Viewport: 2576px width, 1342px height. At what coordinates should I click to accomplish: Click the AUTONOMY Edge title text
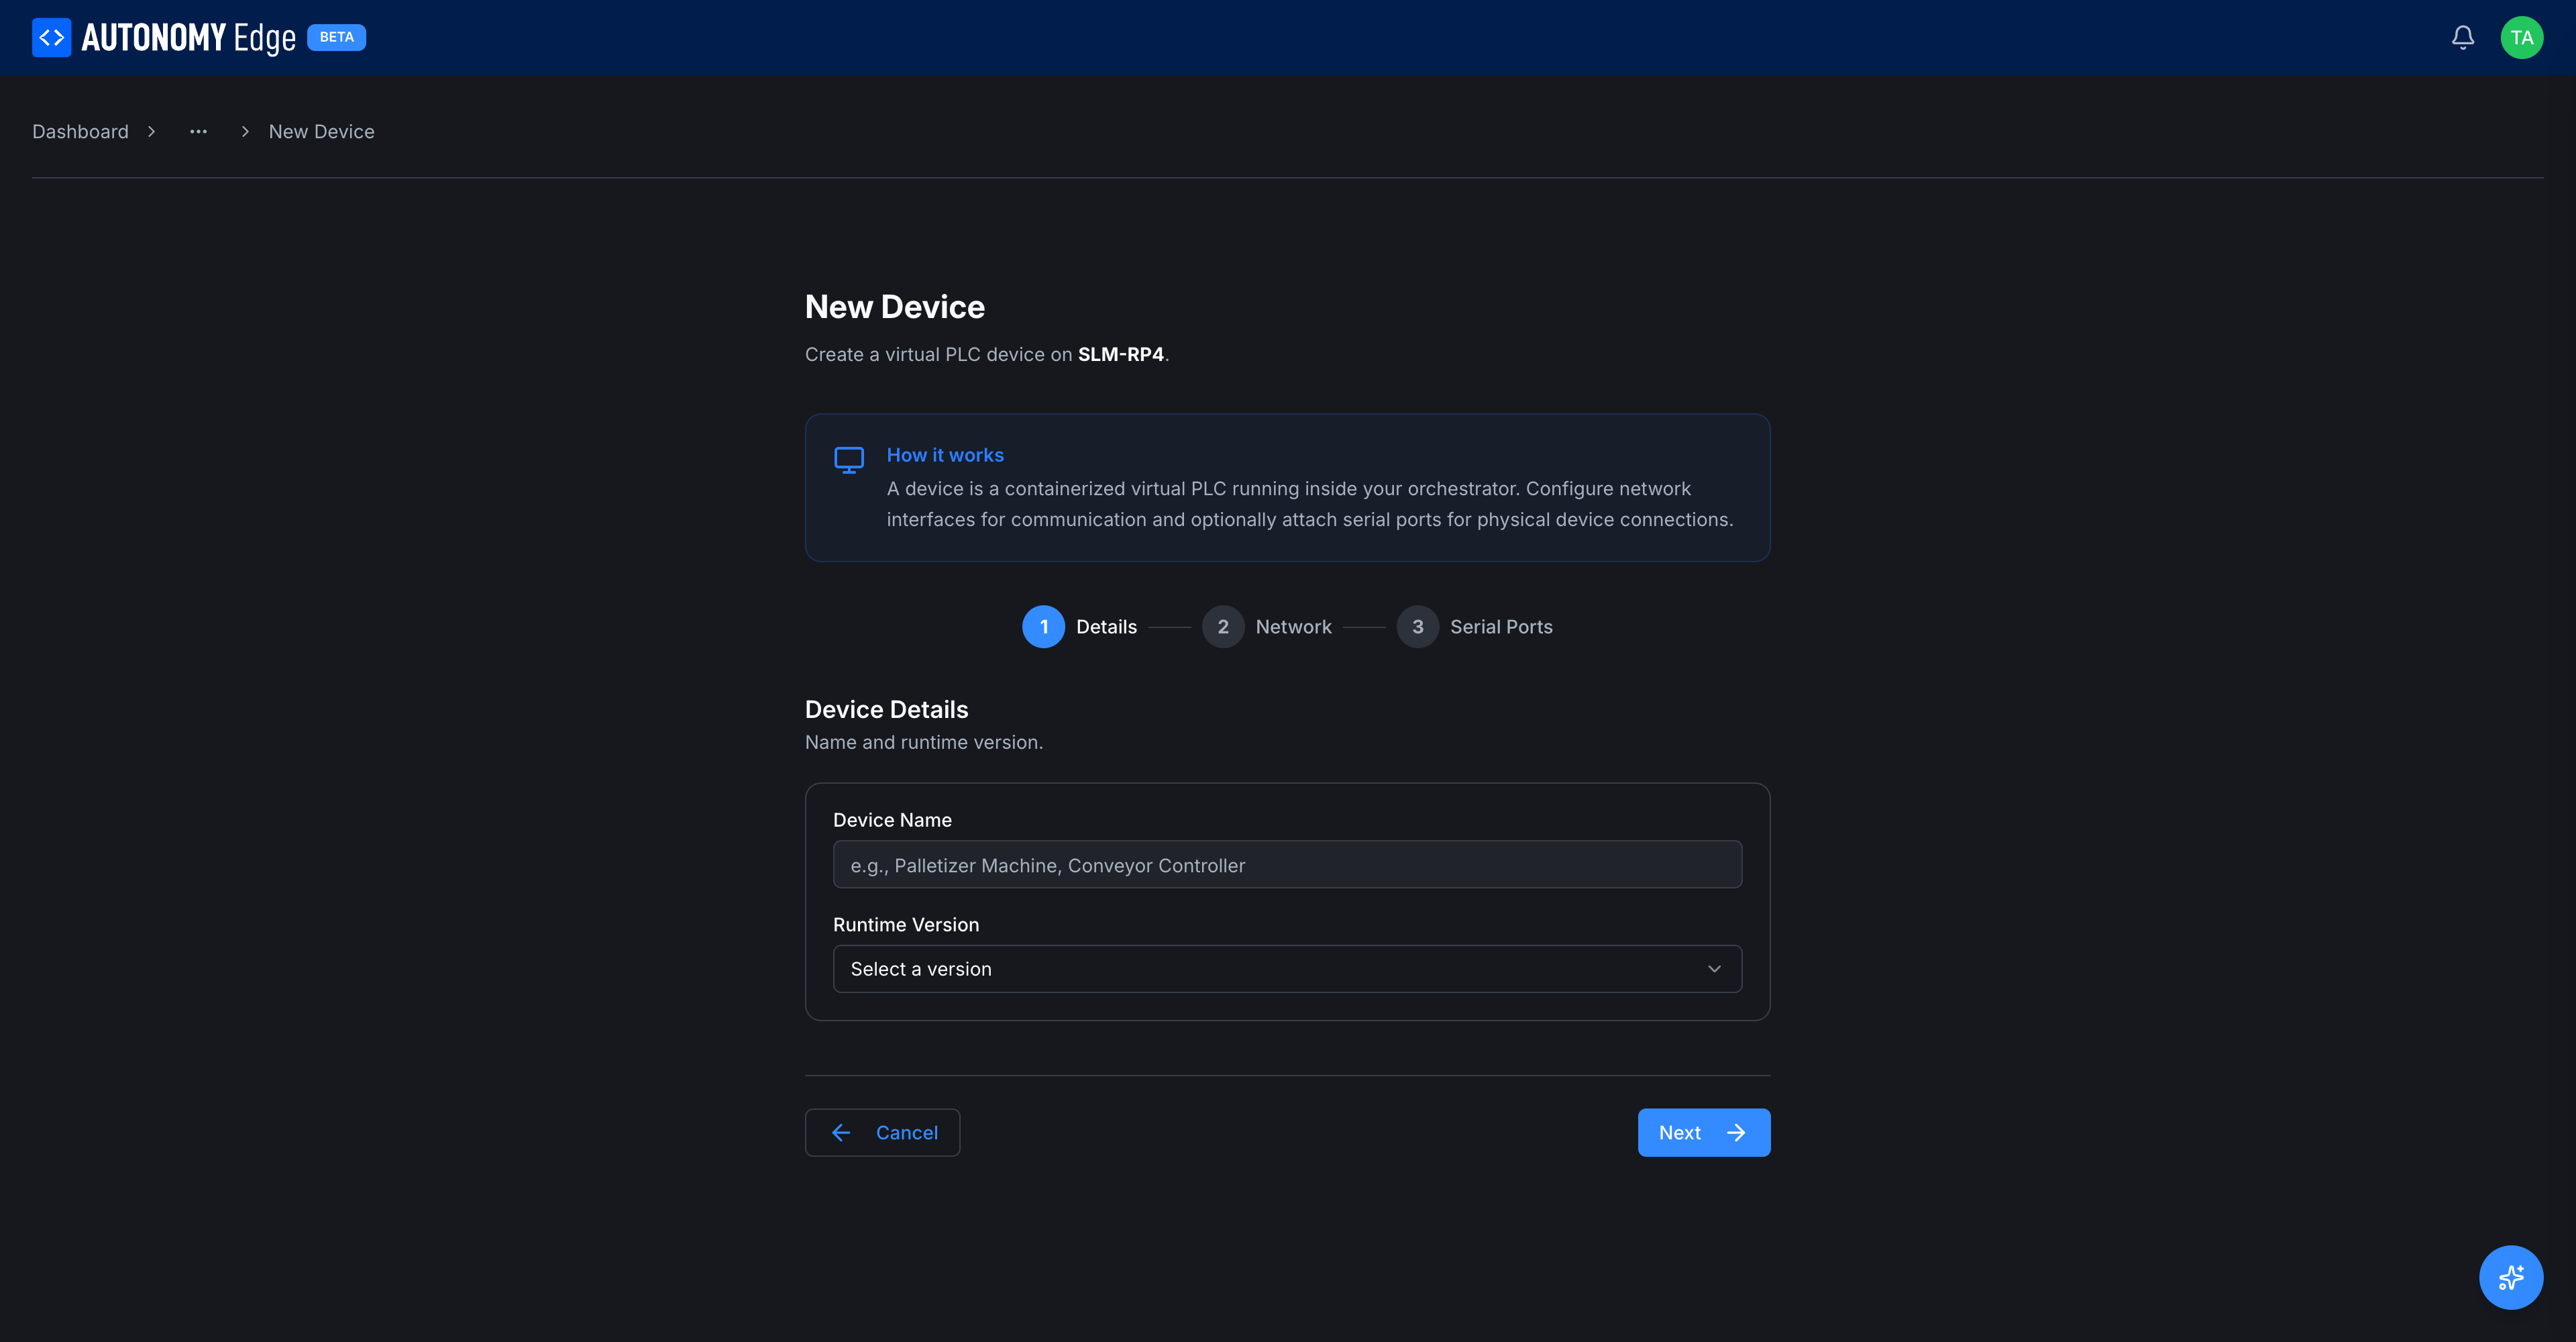pyautogui.click(x=188, y=38)
